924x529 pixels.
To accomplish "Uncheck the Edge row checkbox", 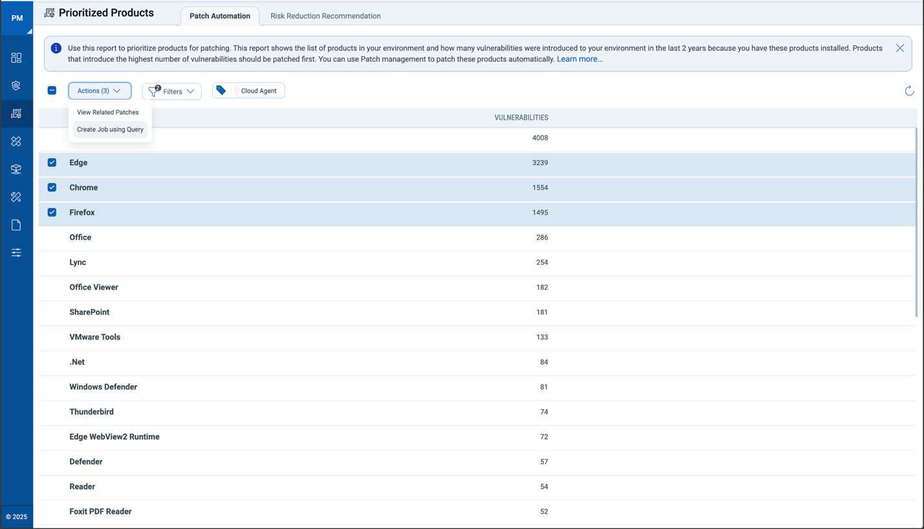I will tap(52, 162).
